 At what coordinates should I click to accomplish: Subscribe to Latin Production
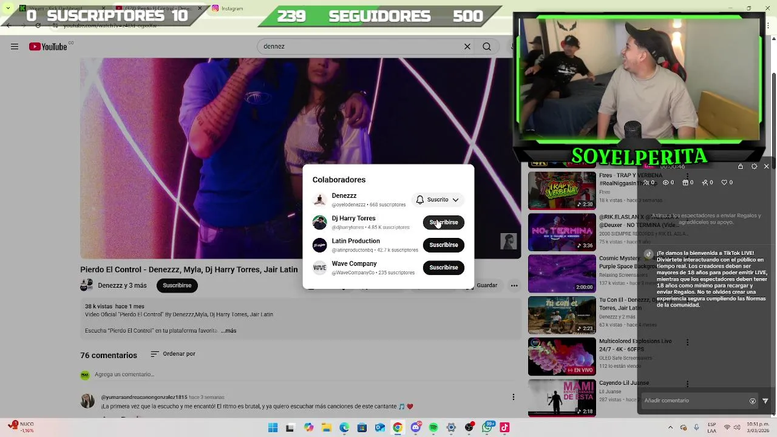[444, 245]
